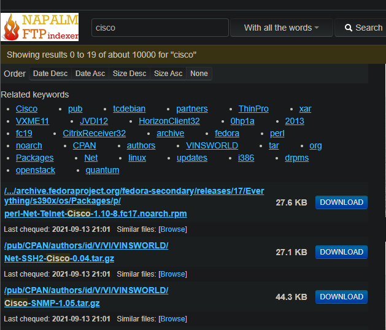Open perl-Net-Telnet-Cisco-1.10-8.fc17.noarch.rpm file link
This screenshot has height=330, width=386.
tap(96, 213)
